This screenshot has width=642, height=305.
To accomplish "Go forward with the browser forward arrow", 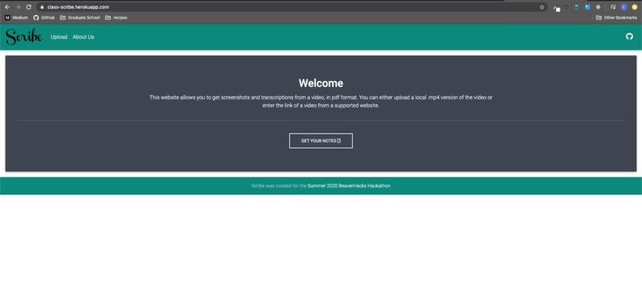I will pos(18,7).
